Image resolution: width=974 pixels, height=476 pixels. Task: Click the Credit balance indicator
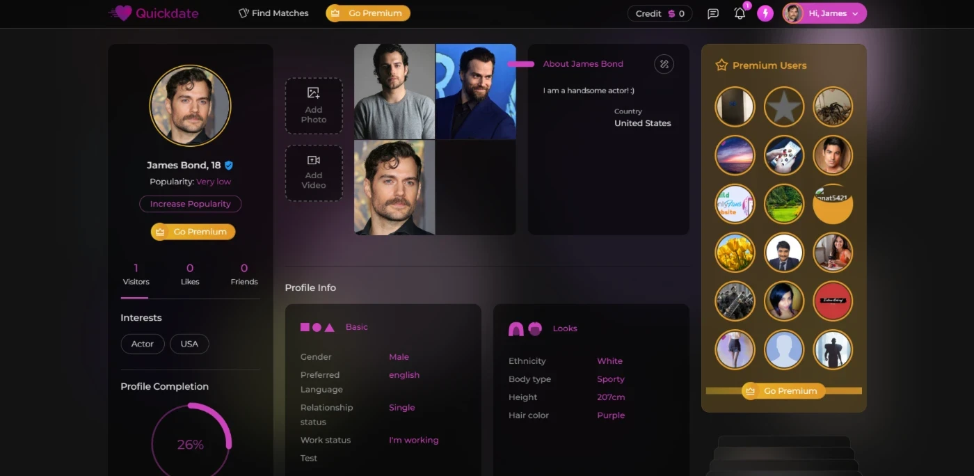660,13
